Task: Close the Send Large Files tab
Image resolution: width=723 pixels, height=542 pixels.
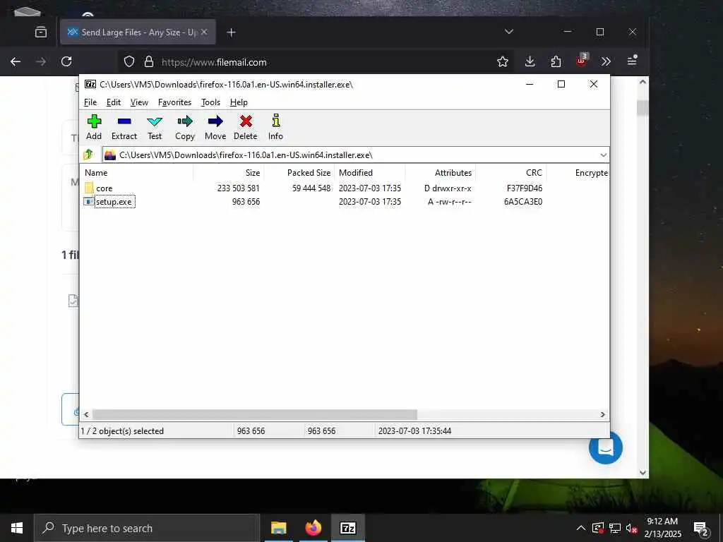Action: coord(204,32)
